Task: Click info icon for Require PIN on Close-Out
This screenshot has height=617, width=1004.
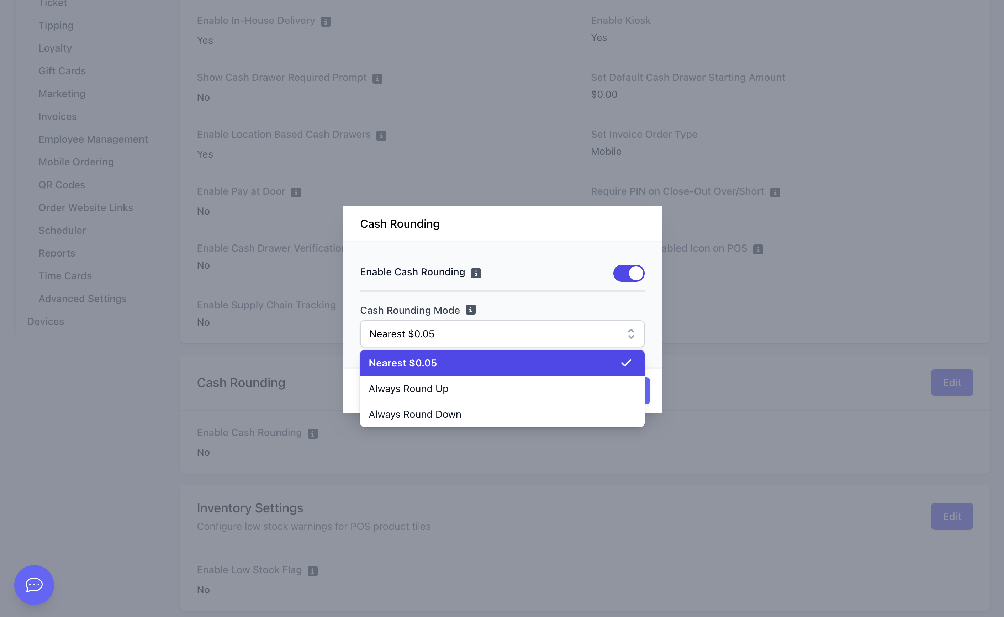Action: 775,192
